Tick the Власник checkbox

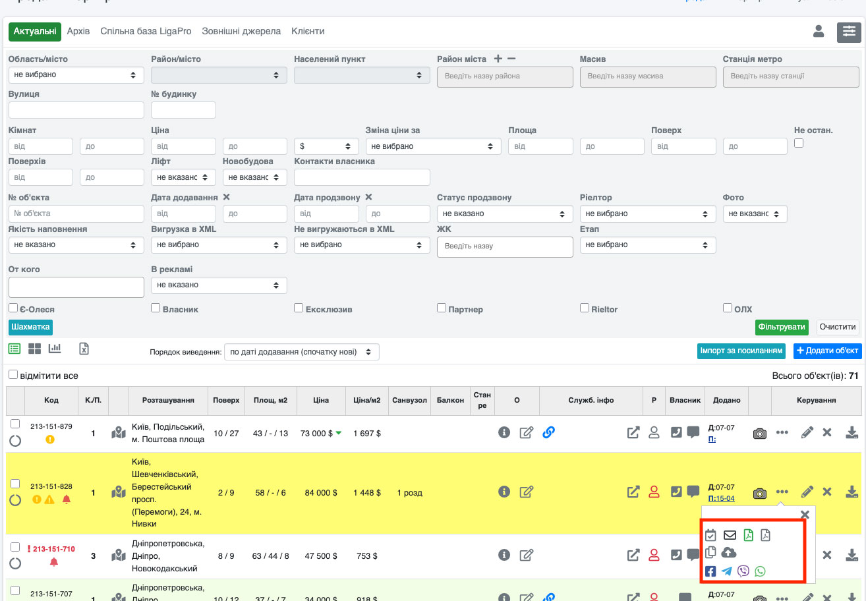(x=156, y=308)
